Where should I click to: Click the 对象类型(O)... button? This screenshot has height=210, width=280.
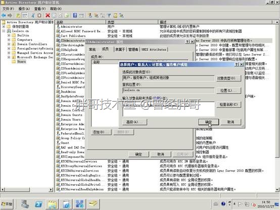229,78
